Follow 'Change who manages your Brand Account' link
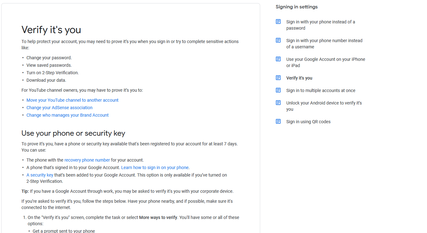Image resolution: width=427 pixels, height=233 pixels. coord(68,115)
